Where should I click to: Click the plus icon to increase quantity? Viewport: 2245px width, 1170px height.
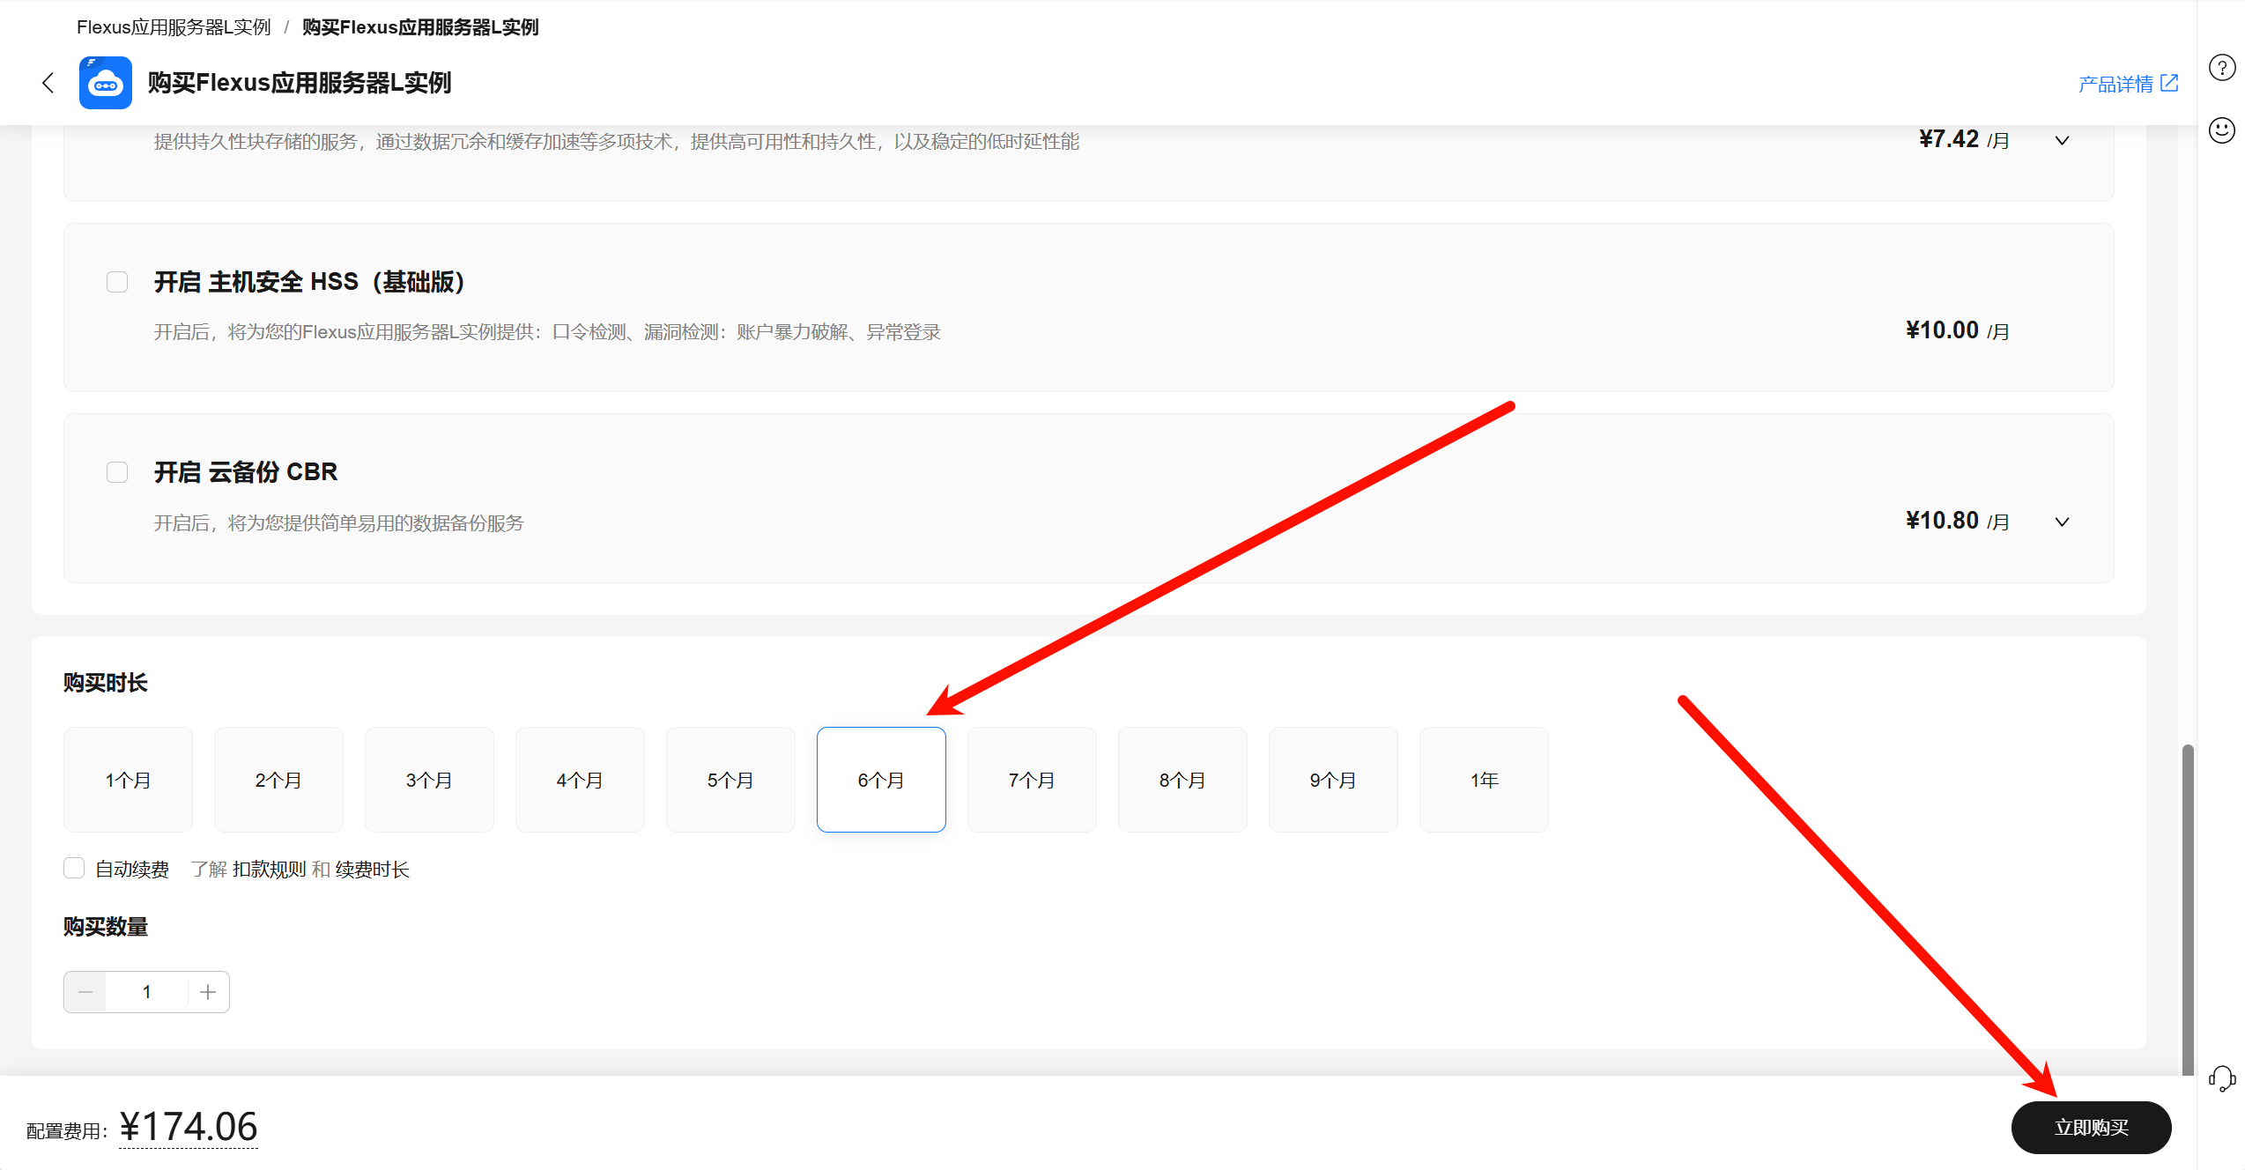point(208,992)
